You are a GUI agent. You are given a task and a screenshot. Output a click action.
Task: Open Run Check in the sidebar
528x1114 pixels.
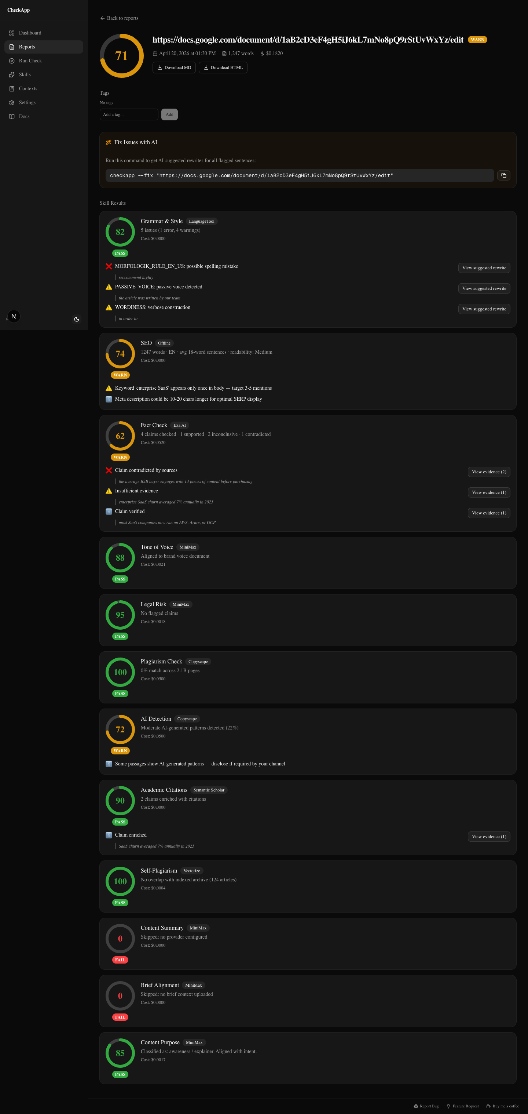tap(30, 61)
